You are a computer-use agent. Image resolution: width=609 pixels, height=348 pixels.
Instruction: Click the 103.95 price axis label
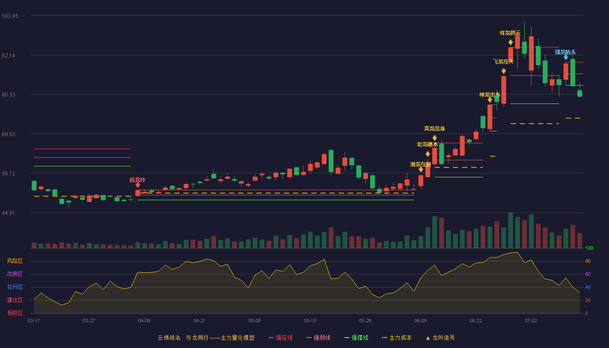pyautogui.click(x=10, y=16)
